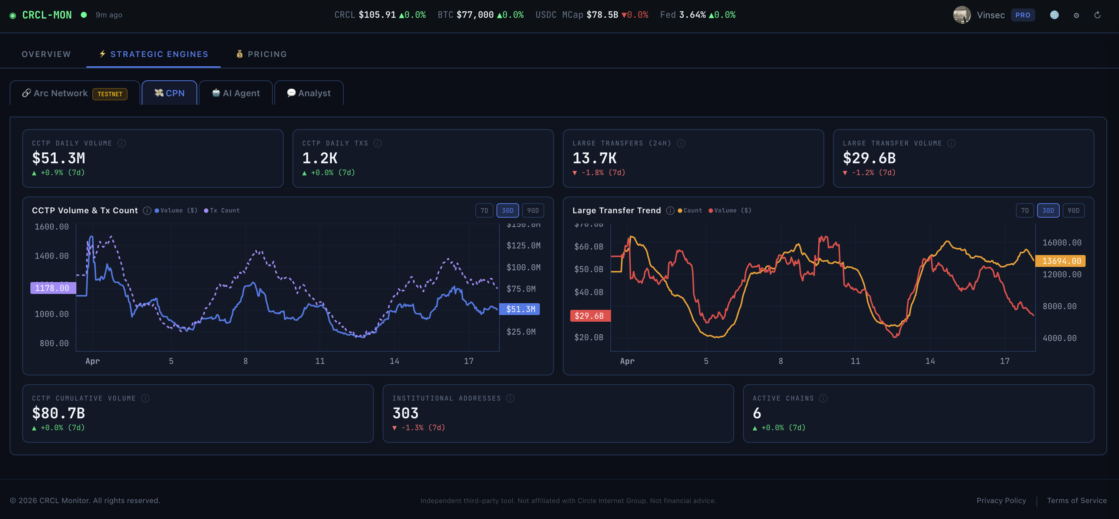
Task: Select 90D range on CCTP Volume chart
Action: tap(532, 210)
